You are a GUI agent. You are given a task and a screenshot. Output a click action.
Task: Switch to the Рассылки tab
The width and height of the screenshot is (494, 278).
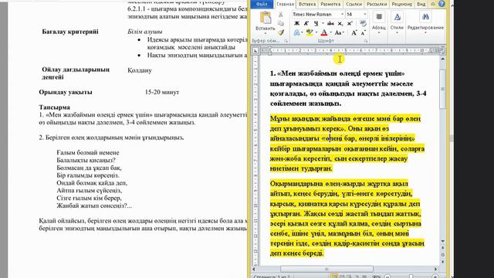(x=376, y=4)
